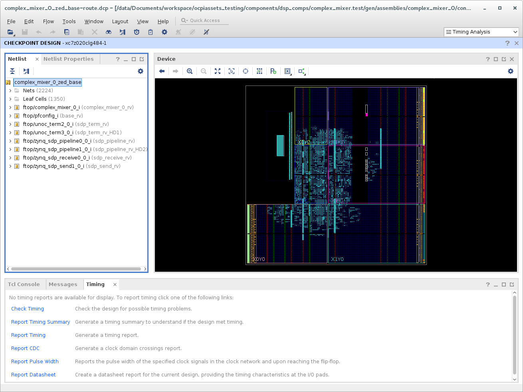
Task: Click the Open Checkpoint folder toolbar icon
Action: [11, 32]
